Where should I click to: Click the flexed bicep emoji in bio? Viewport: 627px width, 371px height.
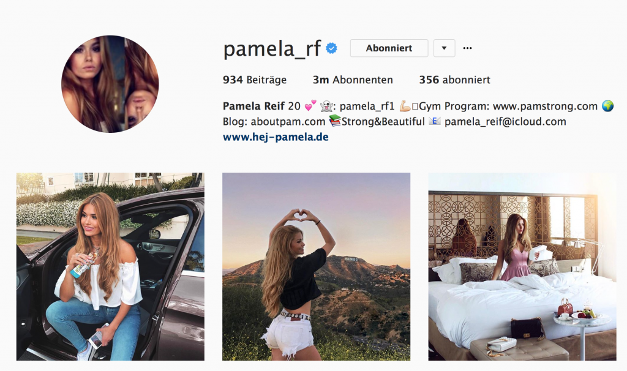tap(405, 106)
